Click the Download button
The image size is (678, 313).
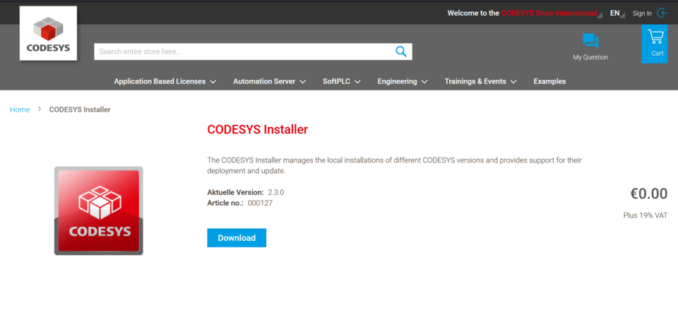[x=237, y=238]
